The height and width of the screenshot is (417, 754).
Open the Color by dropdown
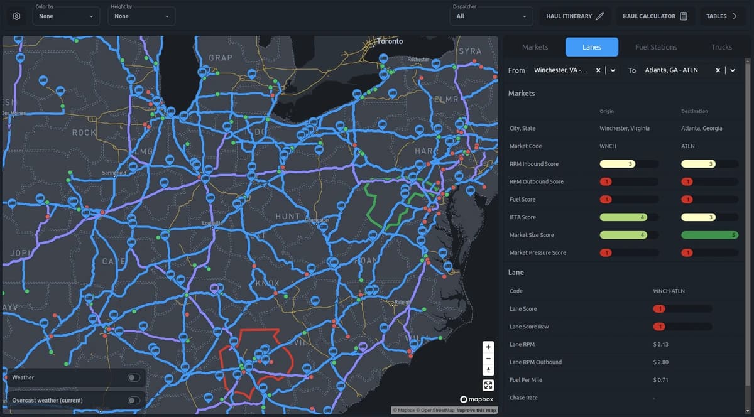click(x=66, y=16)
